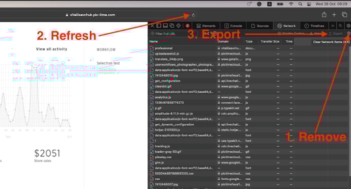
Task: Reload the page with the refresh icon
Action: pyautogui.click(x=193, y=15)
